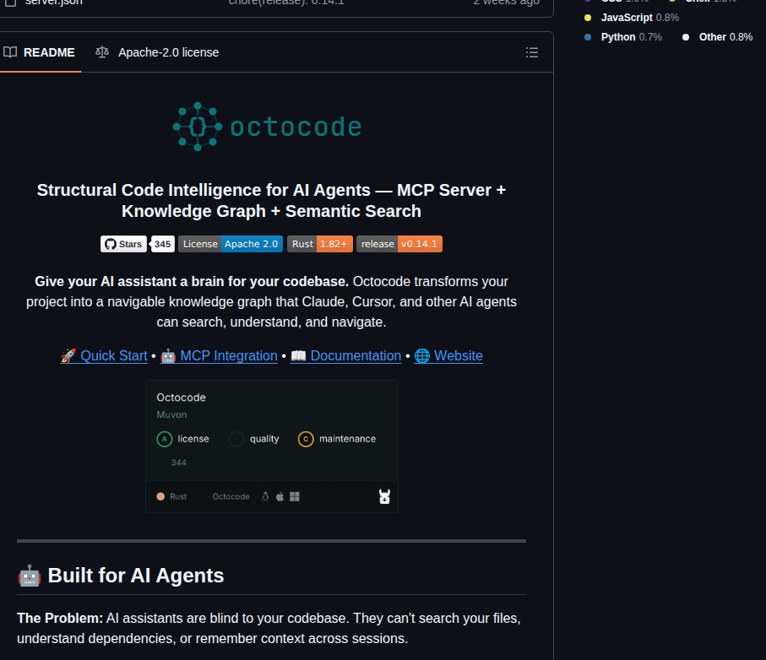This screenshot has height=660, width=766.
Task: Click the maintenance grade C circle icon
Action: point(306,439)
